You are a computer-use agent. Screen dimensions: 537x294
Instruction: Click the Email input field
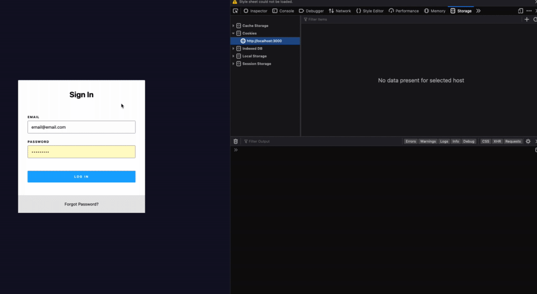click(82, 127)
